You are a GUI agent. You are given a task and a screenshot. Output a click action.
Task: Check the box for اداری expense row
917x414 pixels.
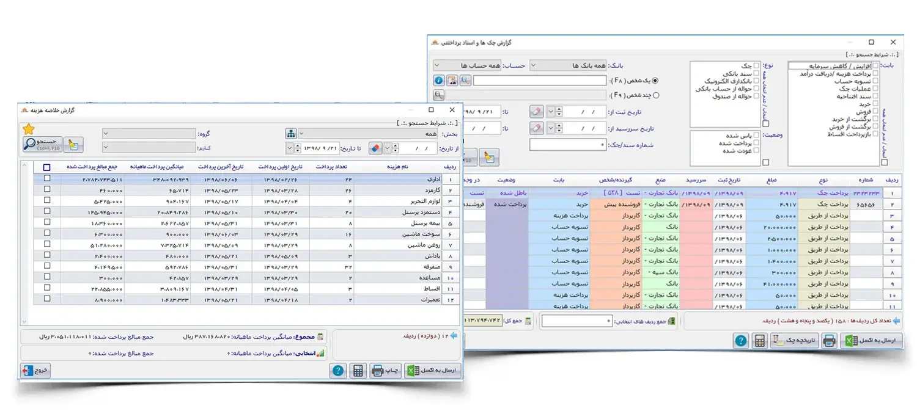click(x=47, y=178)
